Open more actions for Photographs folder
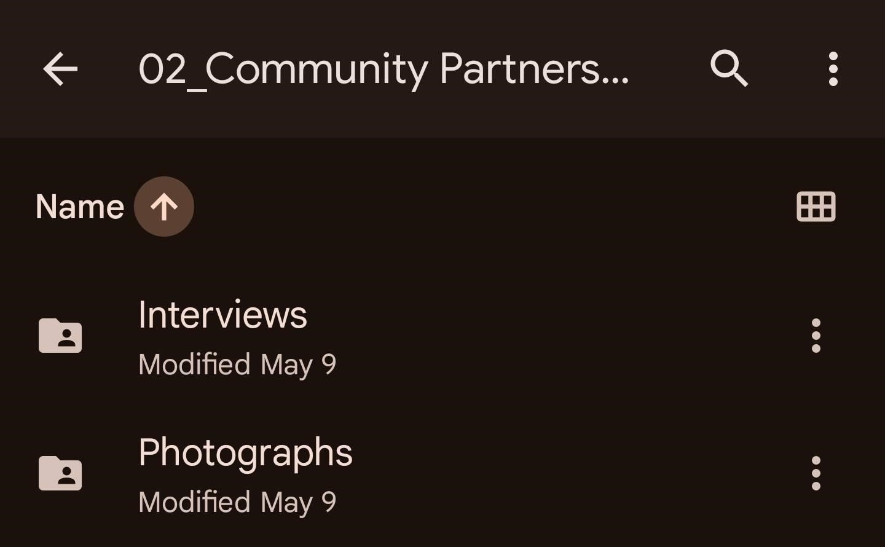The image size is (885, 547). click(x=816, y=473)
